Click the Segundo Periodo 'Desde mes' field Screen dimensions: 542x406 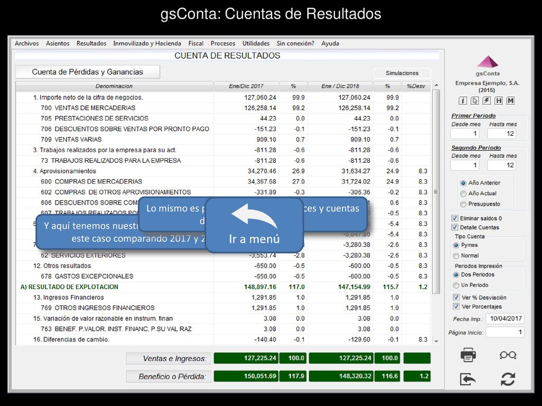pyautogui.click(x=465, y=165)
